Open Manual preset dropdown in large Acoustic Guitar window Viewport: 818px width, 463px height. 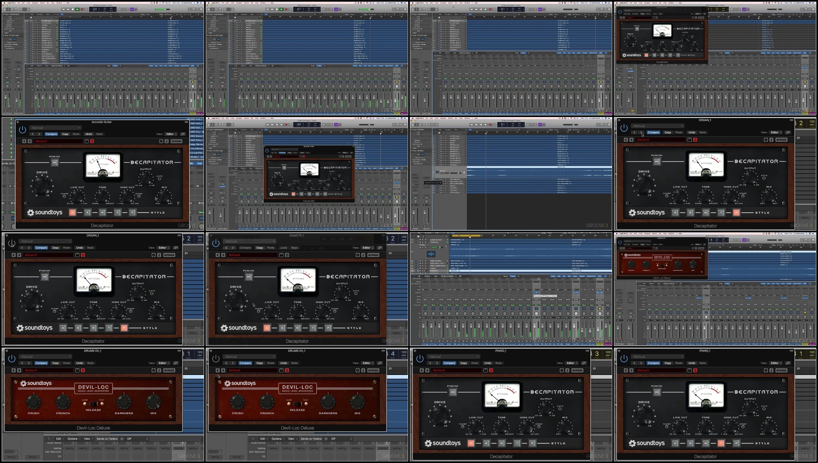[55, 128]
